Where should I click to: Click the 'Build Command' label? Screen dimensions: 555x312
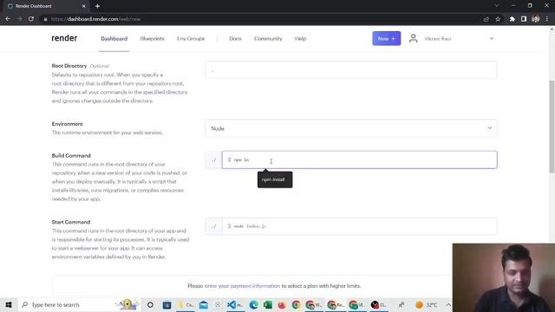(x=71, y=156)
